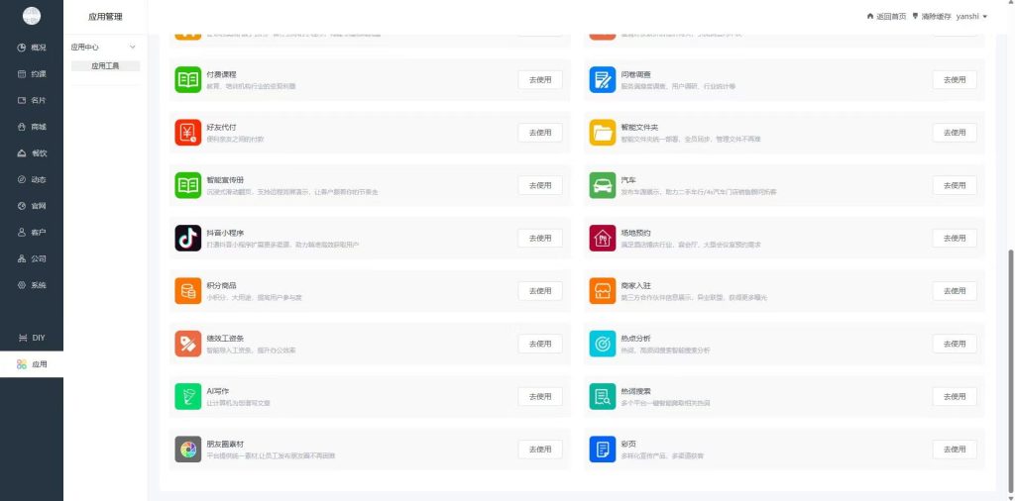This screenshot has width=1015, height=501.
Task: Click the 场地预约 house icon
Action: point(602,238)
